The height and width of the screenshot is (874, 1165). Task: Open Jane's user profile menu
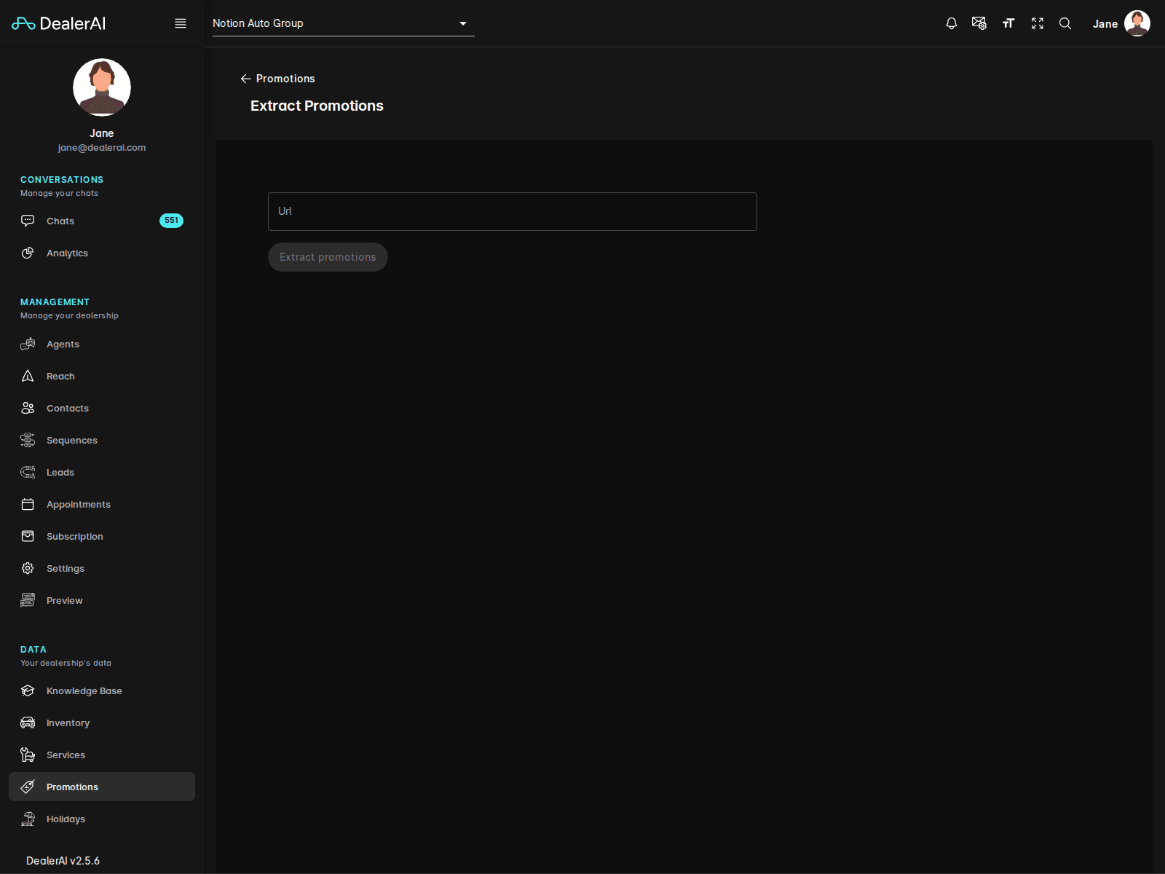coord(1121,23)
